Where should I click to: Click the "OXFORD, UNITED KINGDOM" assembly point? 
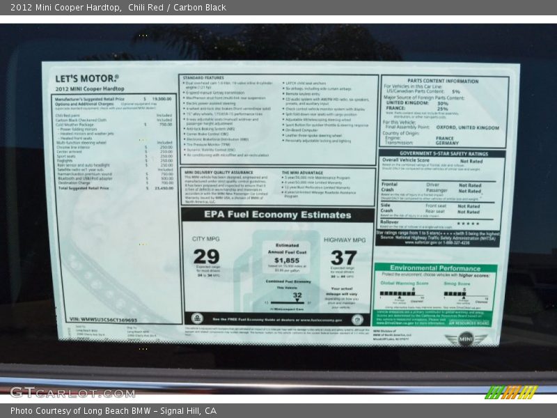coord(467,127)
